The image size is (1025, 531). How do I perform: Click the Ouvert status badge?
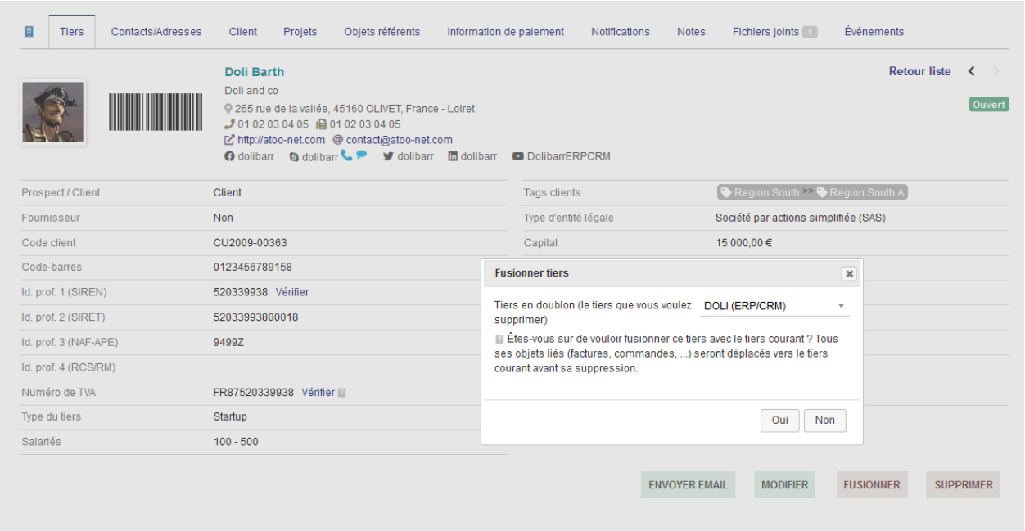989,106
